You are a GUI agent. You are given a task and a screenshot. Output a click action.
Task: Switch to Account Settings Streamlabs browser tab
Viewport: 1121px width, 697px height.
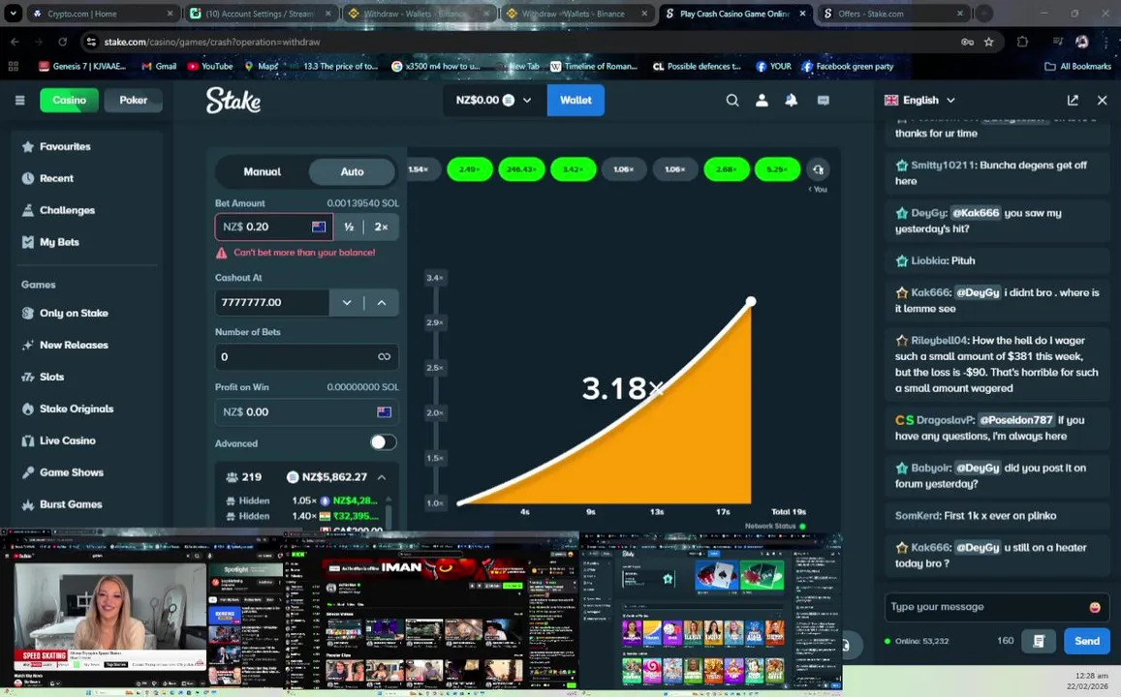pos(261,14)
